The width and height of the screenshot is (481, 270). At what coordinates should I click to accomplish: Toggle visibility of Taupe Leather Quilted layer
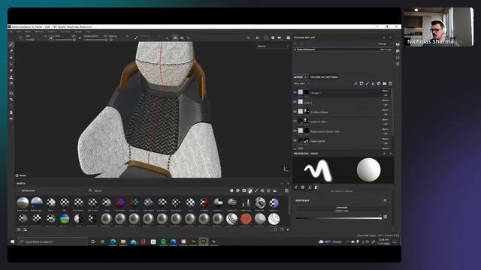click(x=295, y=130)
